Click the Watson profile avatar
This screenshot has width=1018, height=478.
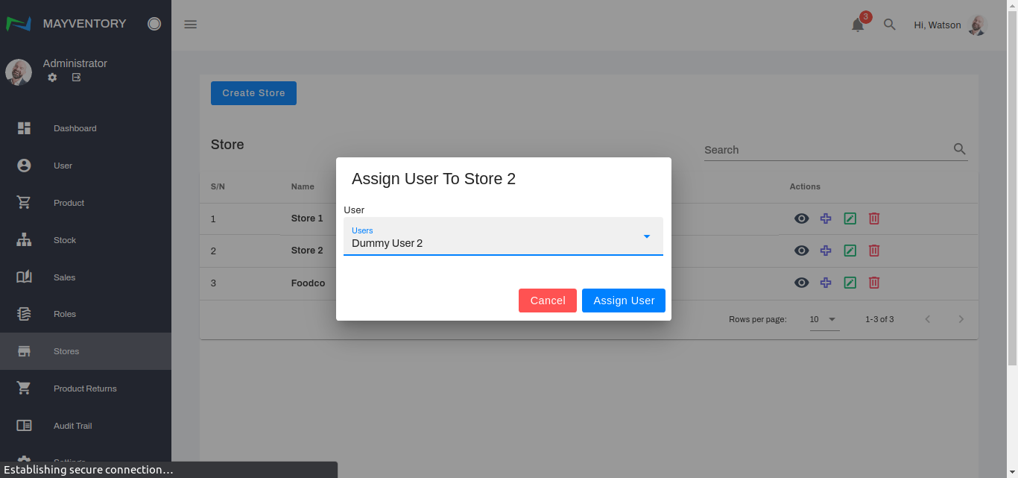(x=977, y=25)
